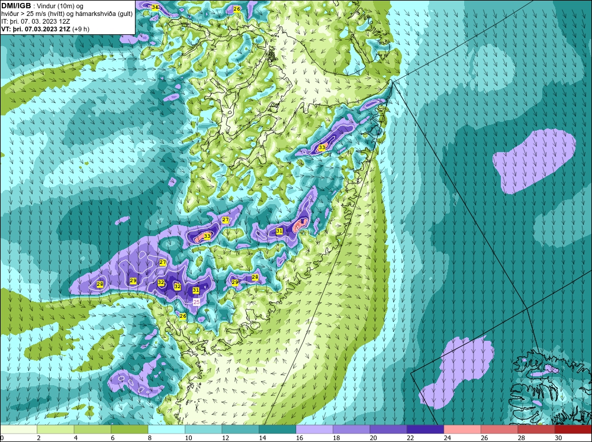This screenshot has height=442, width=592.
Task: Click the '(+9 h)' forecast offset text
Action: (x=81, y=29)
